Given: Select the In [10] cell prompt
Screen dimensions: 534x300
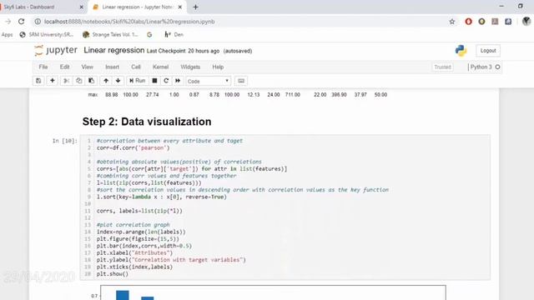Looking at the screenshot, I should click(65, 141).
